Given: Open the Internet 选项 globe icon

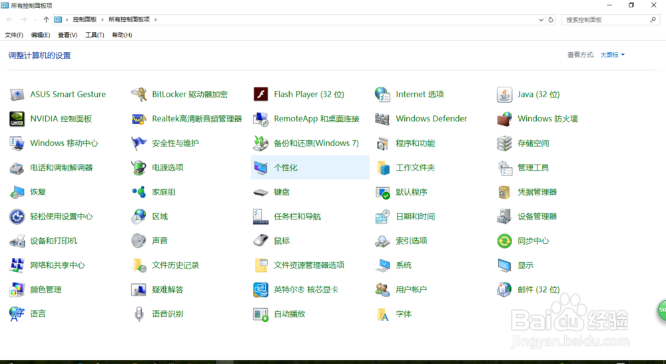Looking at the screenshot, I should click(382, 95).
